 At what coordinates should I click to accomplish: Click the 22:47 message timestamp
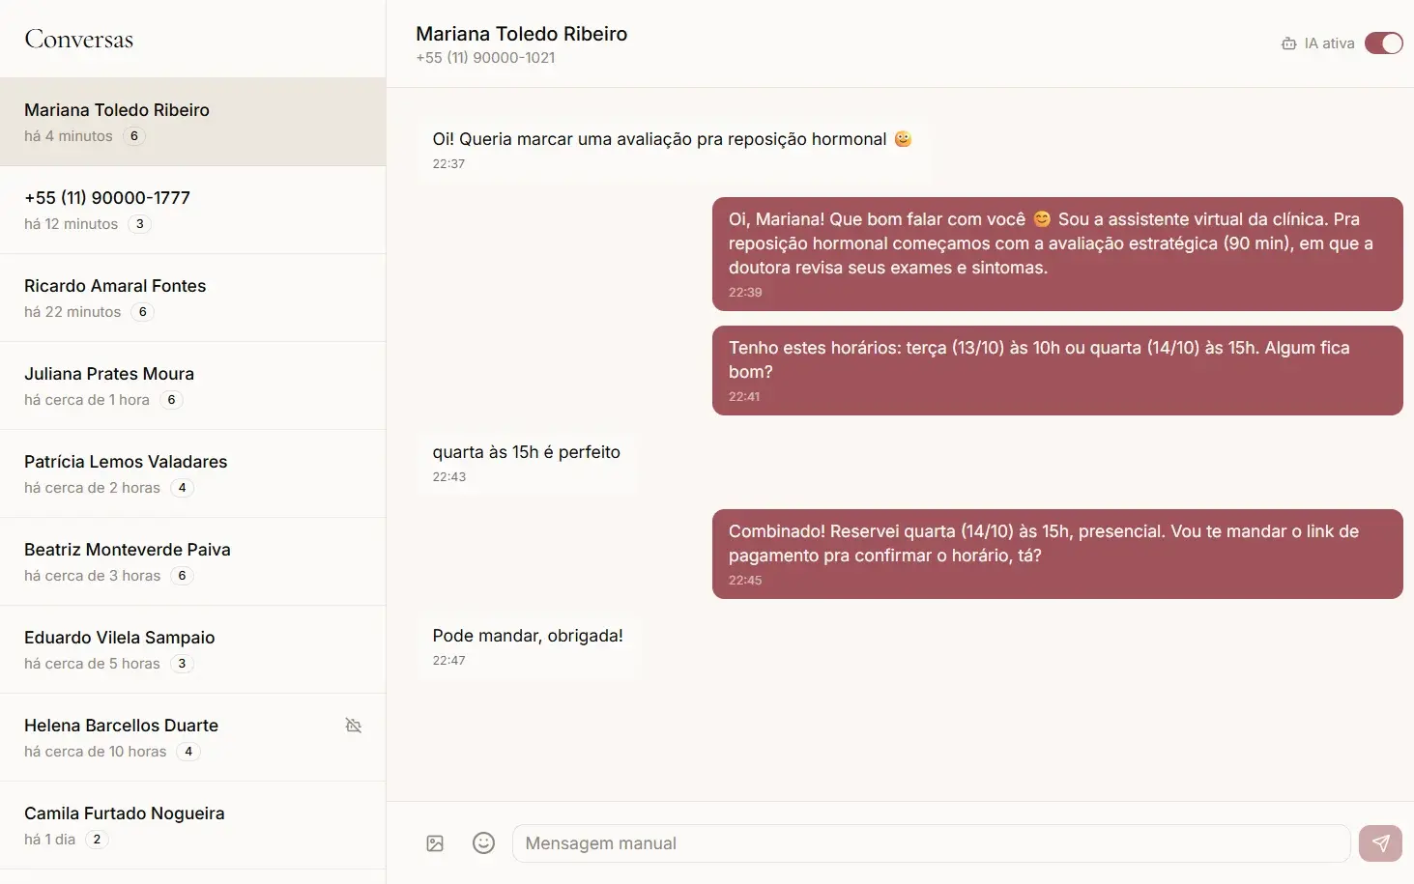(x=448, y=661)
